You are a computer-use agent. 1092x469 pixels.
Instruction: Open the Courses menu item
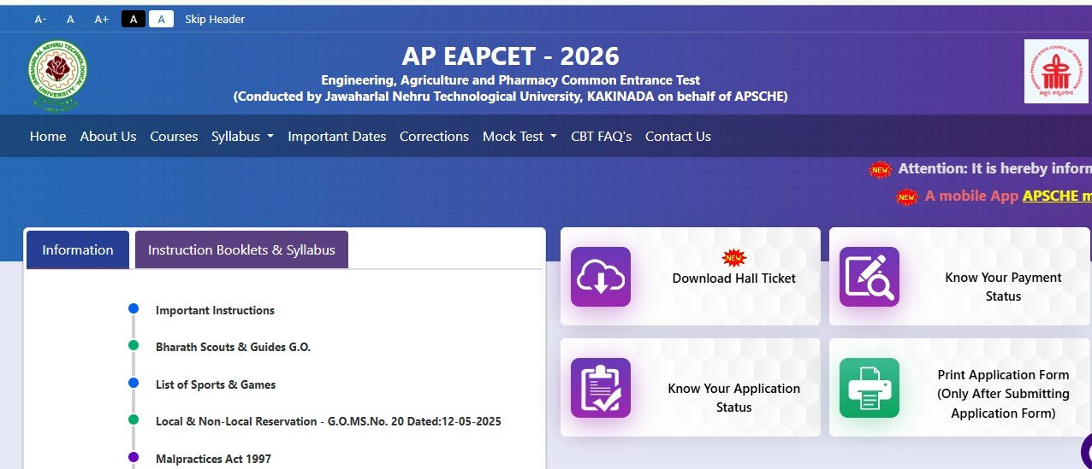(x=174, y=136)
